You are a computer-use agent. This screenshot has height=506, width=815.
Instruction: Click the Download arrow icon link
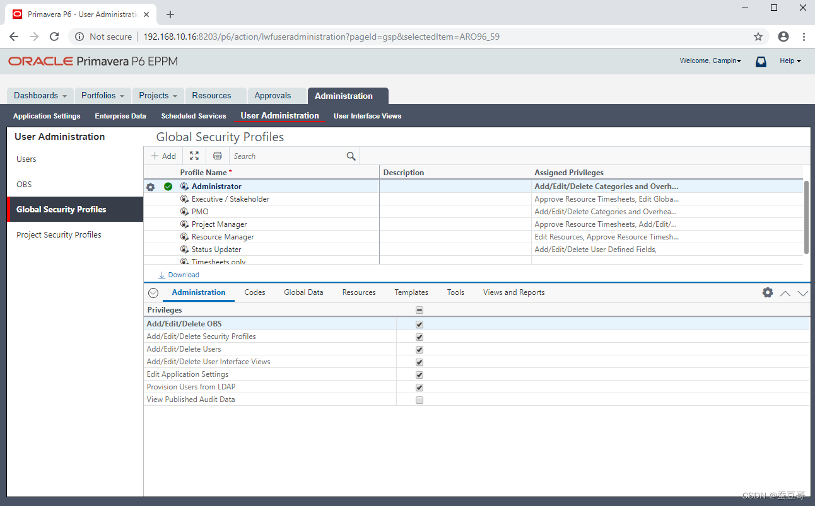coord(161,275)
